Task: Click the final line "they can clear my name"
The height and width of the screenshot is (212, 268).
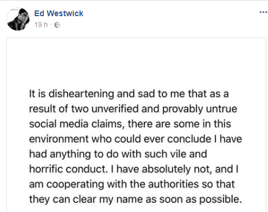Action: (x=135, y=199)
